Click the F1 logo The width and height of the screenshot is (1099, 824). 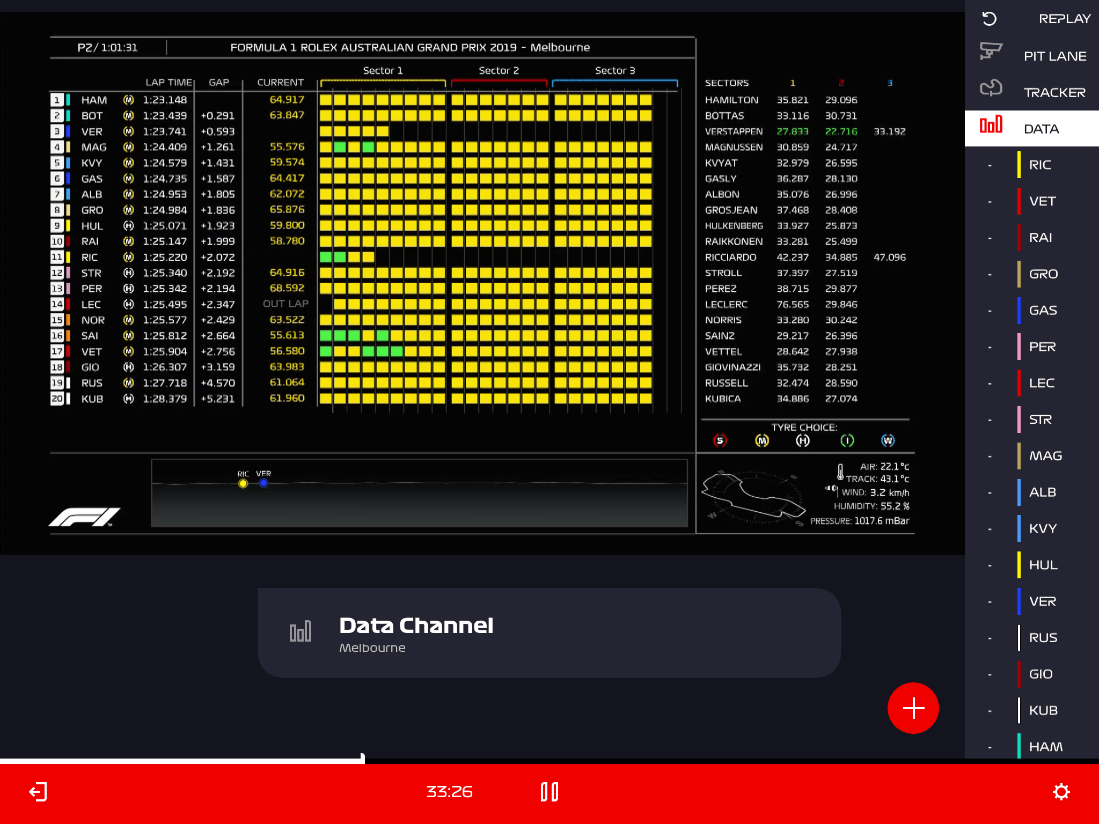coord(85,517)
